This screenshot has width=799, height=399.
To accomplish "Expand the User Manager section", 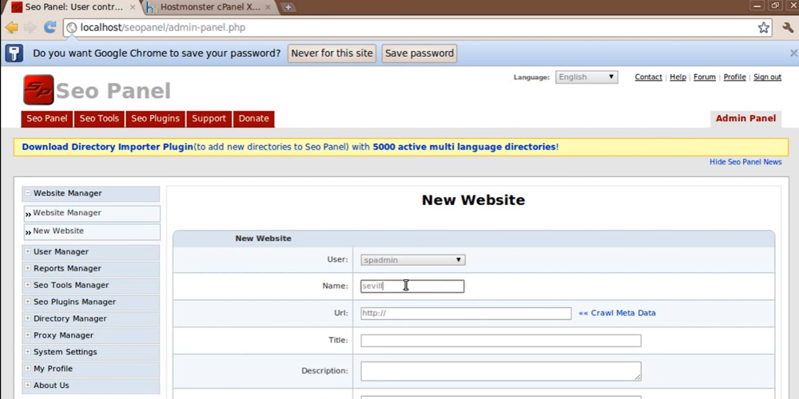I will tap(91, 252).
